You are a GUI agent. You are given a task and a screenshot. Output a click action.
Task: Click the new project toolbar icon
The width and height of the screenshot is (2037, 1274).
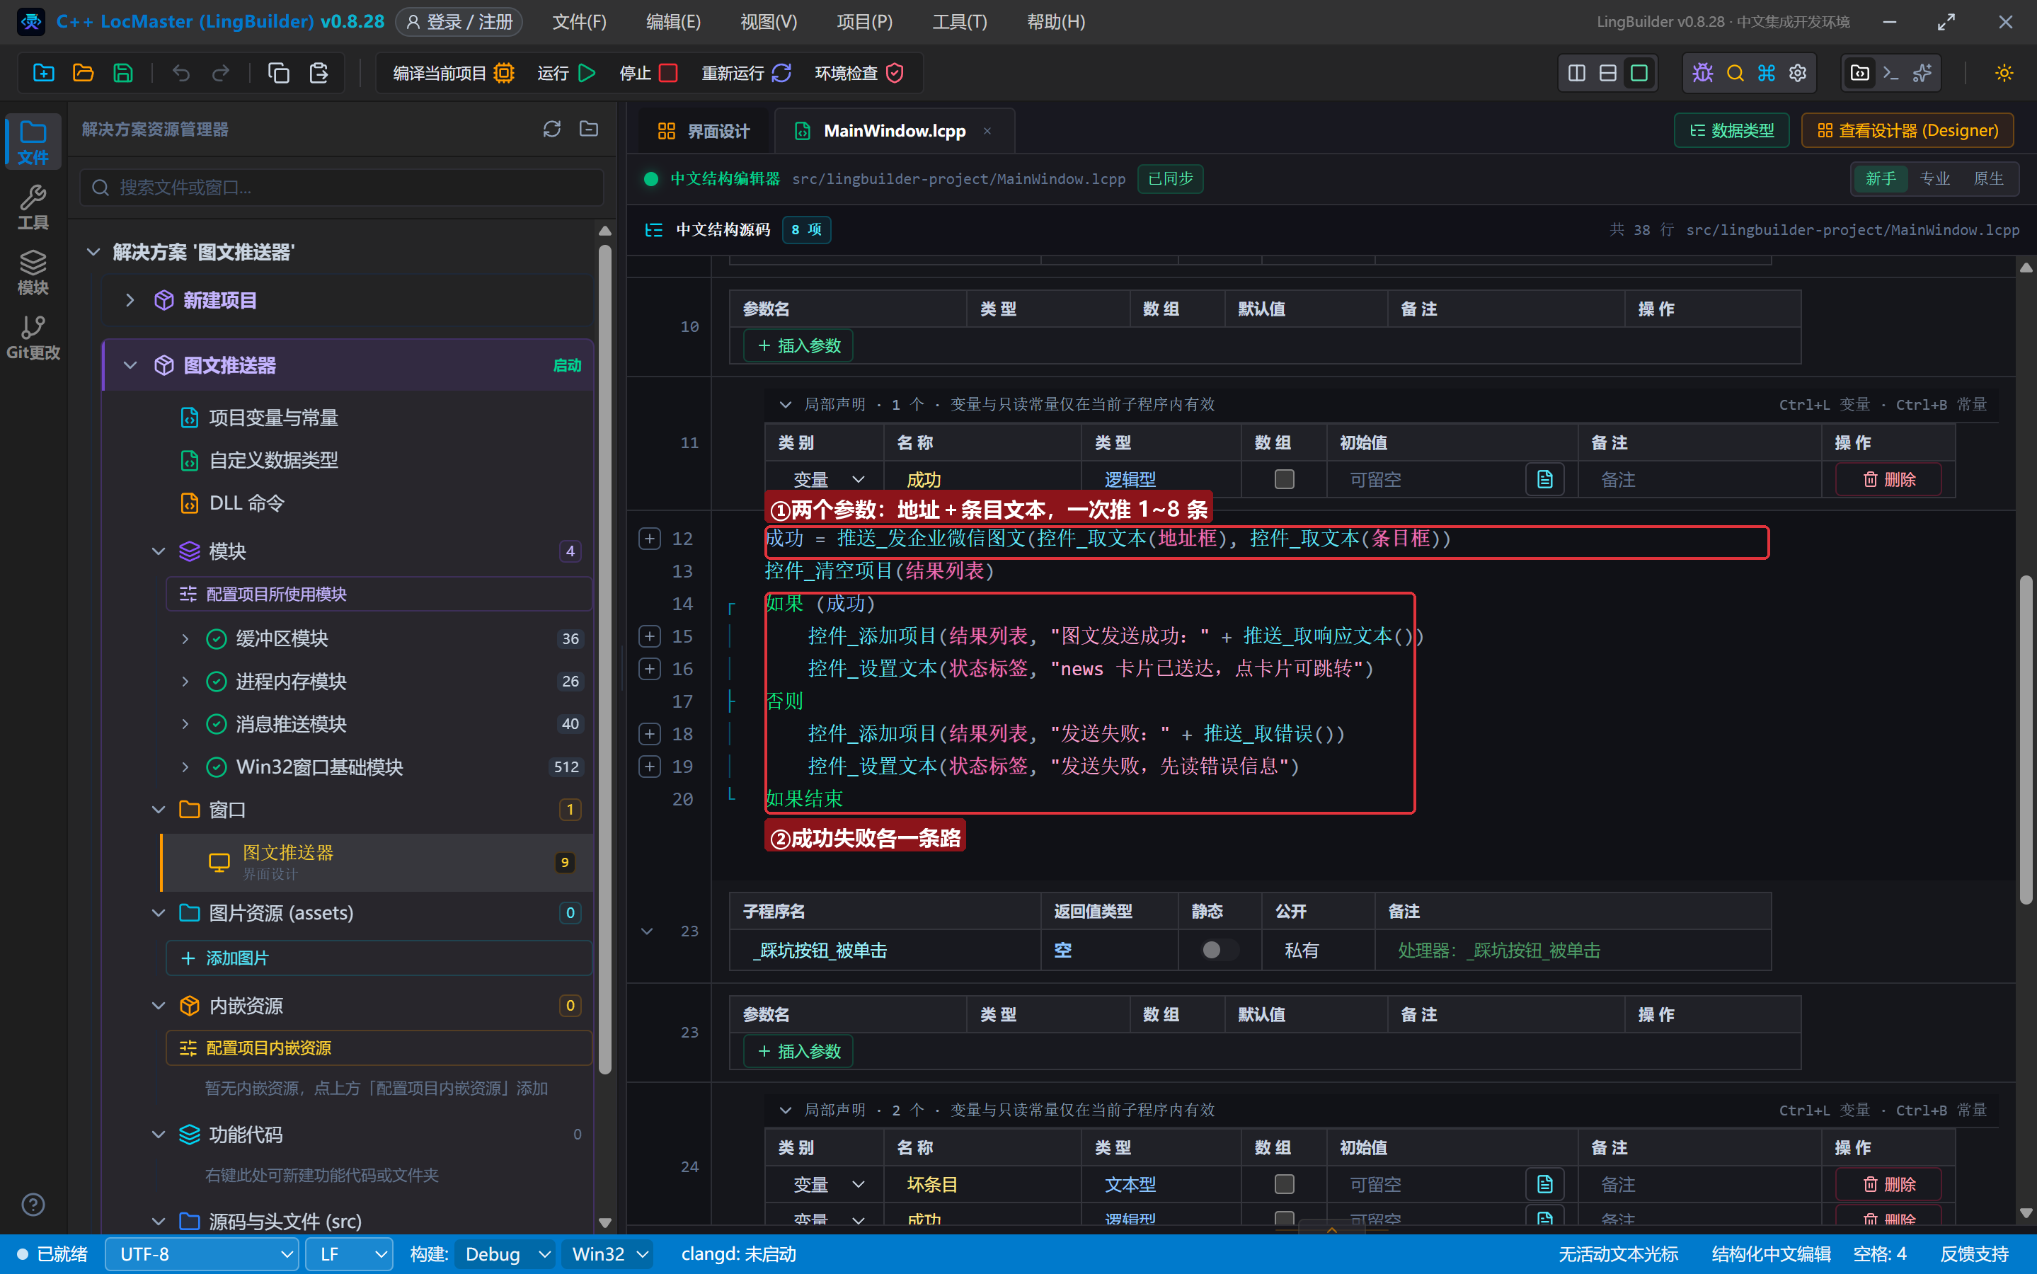[44, 74]
